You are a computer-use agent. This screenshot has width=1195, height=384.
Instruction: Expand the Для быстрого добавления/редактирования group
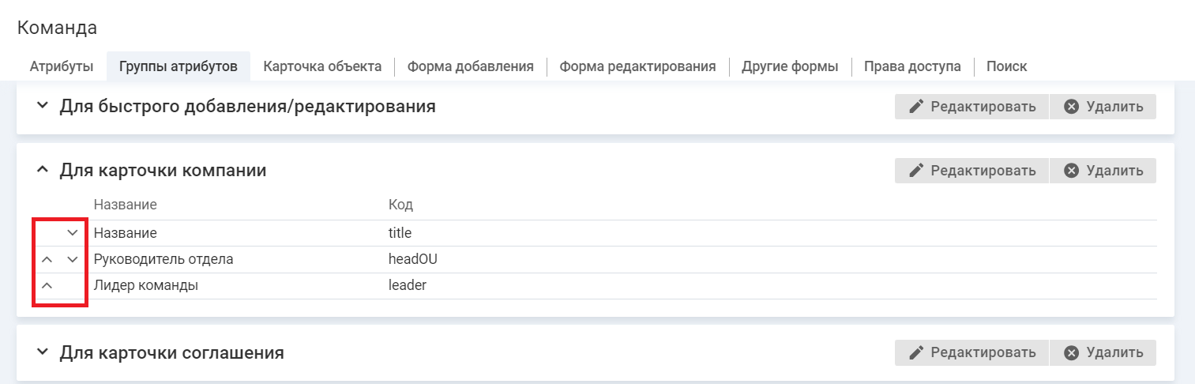(42, 107)
